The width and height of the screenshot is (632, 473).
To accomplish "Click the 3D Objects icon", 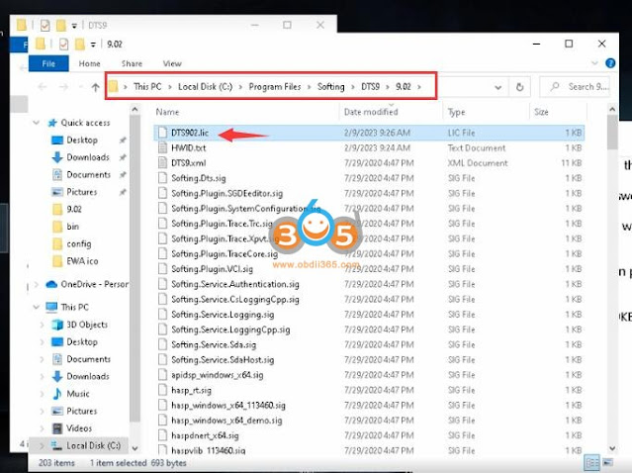I will [57, 325].
